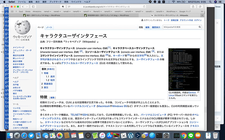225x140 pixels.
Task: Open Reader view icon in address bar
Action: (x=69, y=7)
